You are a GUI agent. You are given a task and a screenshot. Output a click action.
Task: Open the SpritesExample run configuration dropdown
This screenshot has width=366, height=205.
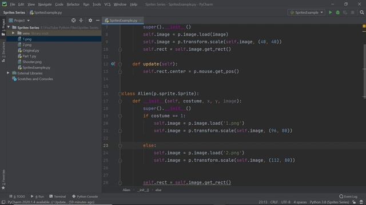point(307,13)
